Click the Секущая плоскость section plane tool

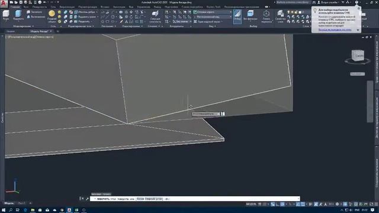[155, 17]
